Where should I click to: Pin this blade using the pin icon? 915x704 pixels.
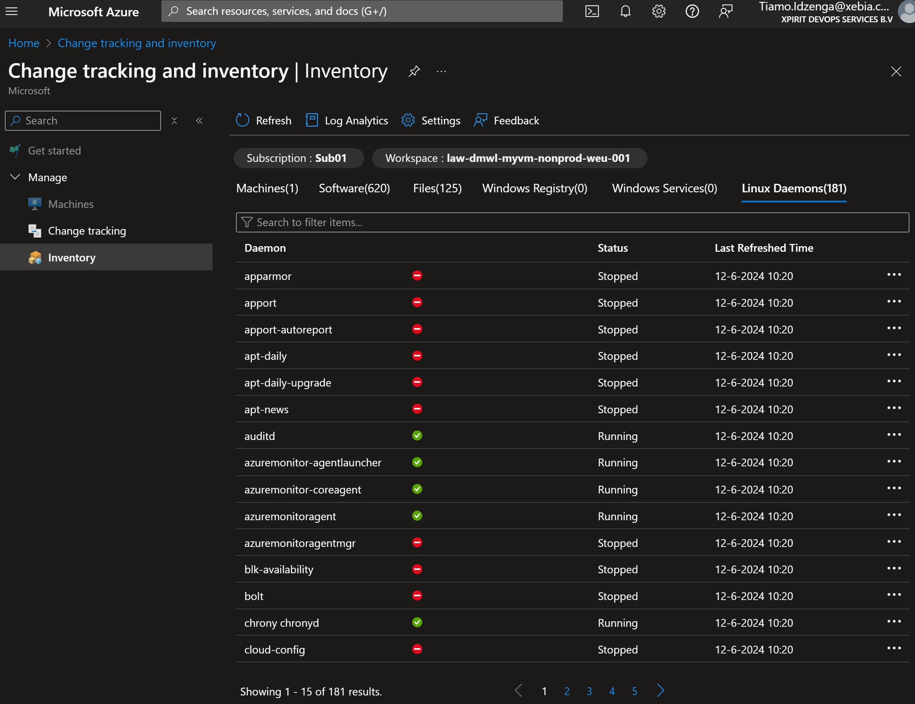pyautogui.click(x=414, y=71)
